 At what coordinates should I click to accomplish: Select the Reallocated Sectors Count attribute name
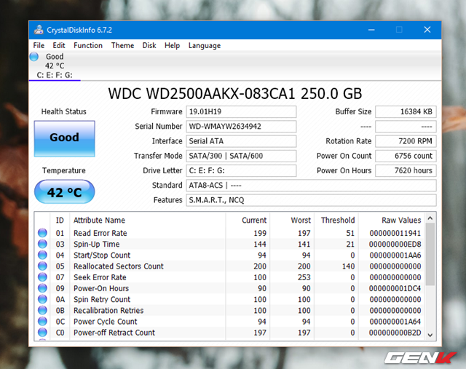(x=119, y=266)
